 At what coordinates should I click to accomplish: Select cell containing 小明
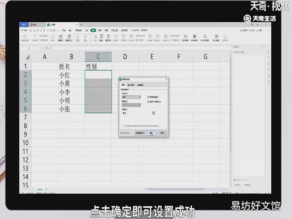click(71, 101)
